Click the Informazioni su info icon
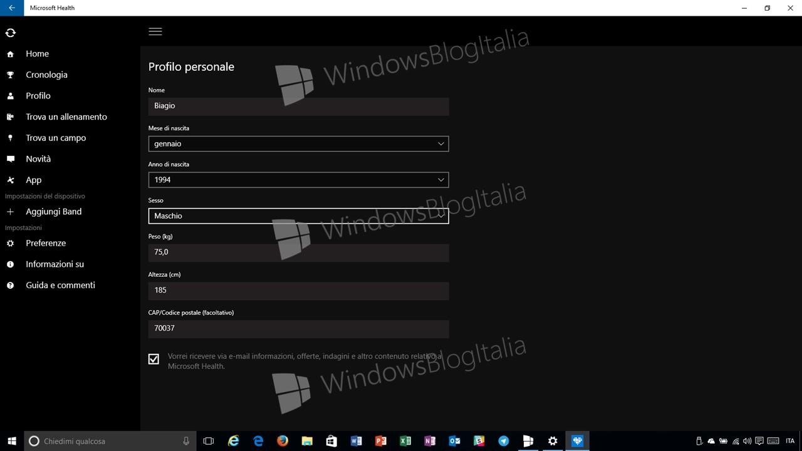 coord(10,264)
